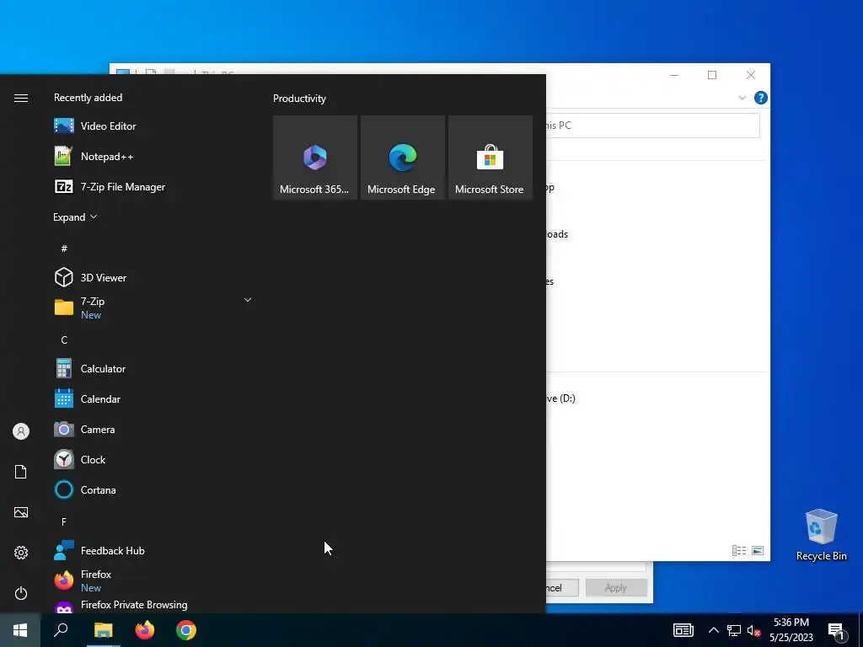Launch Cortana
Image resolution: width=863 pixels, height=647 pixels.
[x=153, y=489]
